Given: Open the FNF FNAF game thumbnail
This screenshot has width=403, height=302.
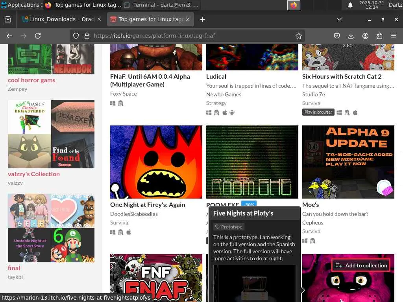Looking at the screenshot, I should [156, 278].
